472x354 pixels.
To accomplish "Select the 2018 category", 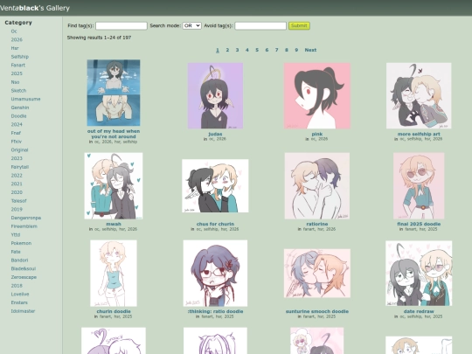I will coord(17,286).
